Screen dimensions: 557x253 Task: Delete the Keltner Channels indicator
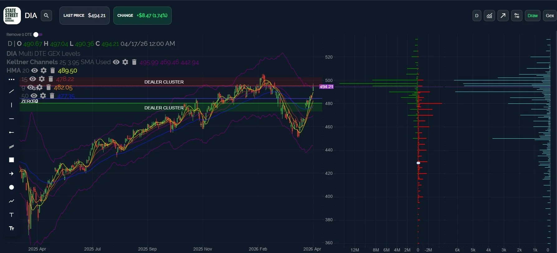pos(134,62)
